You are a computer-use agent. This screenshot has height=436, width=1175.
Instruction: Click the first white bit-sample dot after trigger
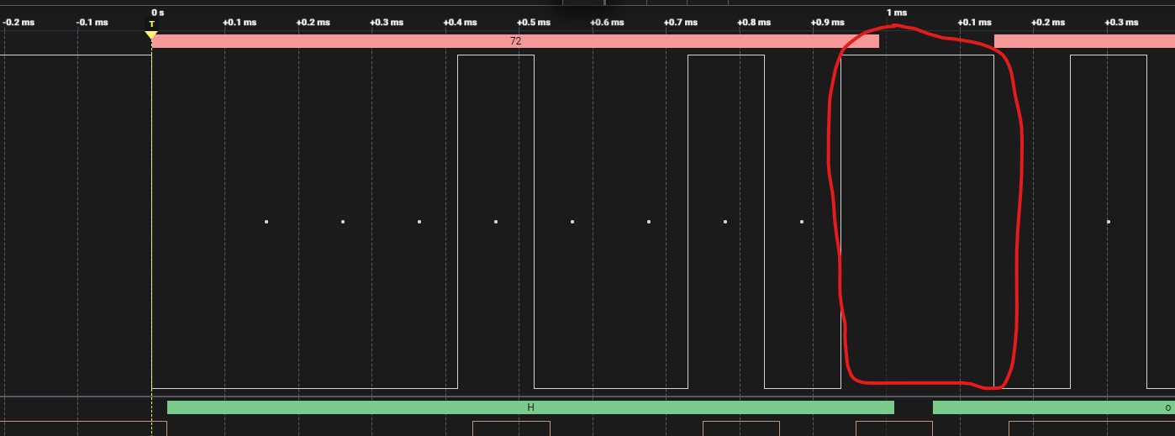click(x=266, y=222)
